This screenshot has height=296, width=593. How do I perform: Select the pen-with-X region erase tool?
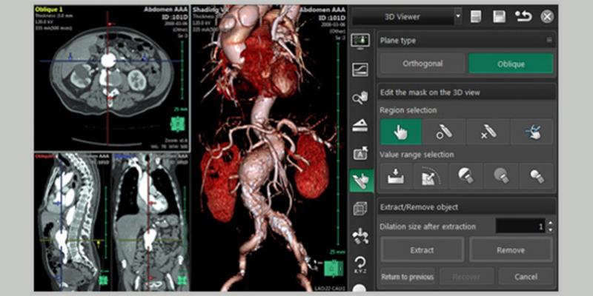click(x=488, y=132)
